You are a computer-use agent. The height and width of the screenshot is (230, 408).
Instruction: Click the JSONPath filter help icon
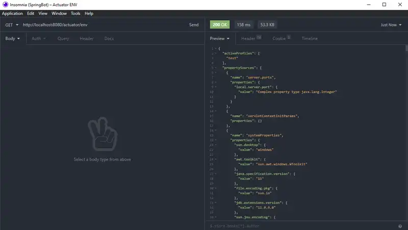point(399,226)
